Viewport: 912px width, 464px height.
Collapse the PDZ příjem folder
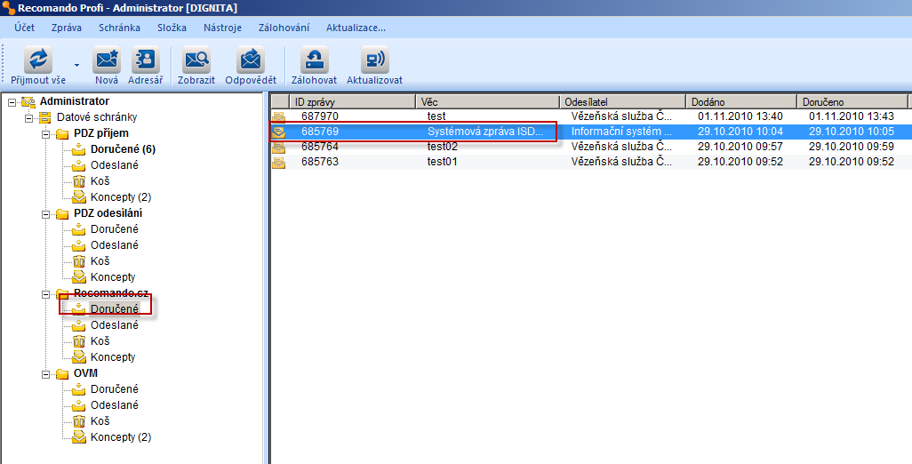[x=46, y=133]
